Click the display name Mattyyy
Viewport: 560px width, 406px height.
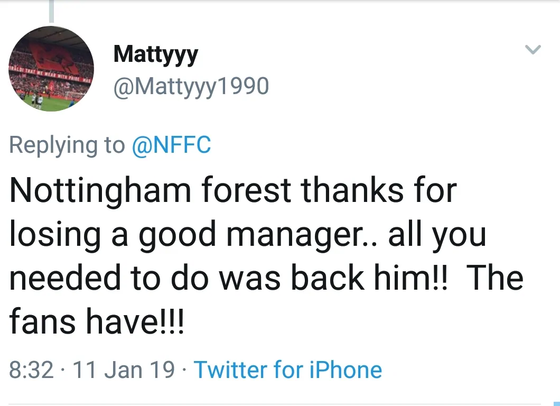(x=156, y=53)
